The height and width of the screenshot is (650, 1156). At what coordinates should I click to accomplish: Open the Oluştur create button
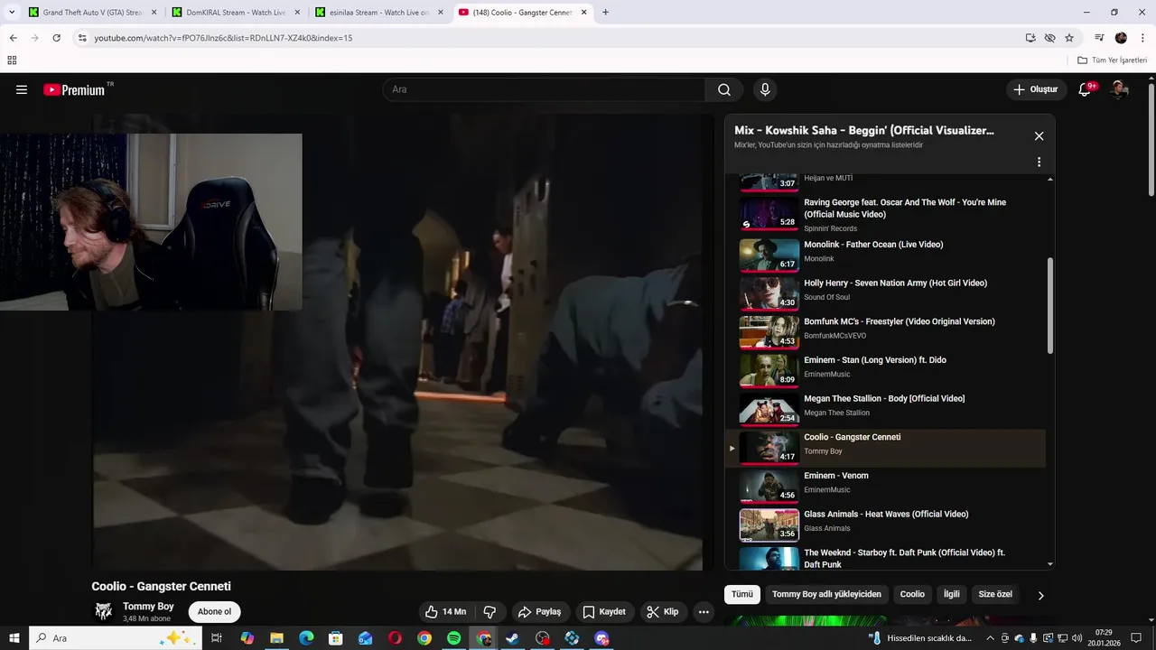pyautogui.click(x=1036, y=89)
